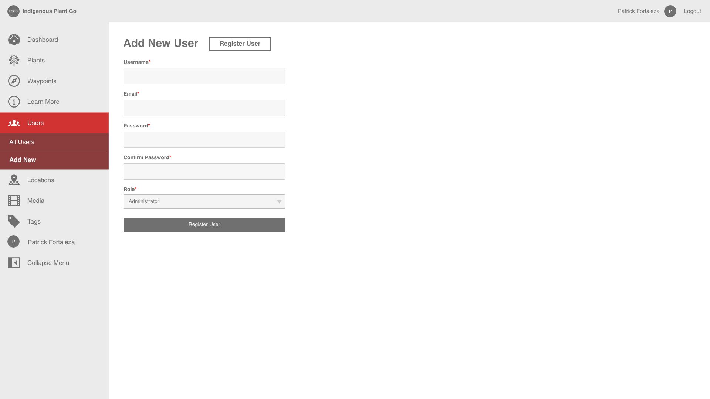Click the logo icon in header

[13, 11]
